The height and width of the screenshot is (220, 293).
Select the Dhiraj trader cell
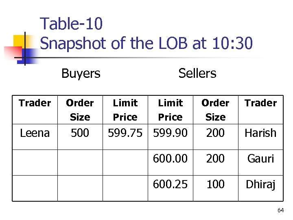(261, 184)
